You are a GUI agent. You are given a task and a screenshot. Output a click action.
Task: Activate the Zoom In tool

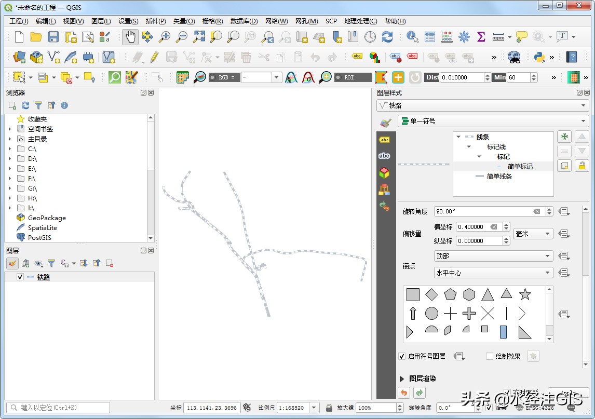[166, 37]
